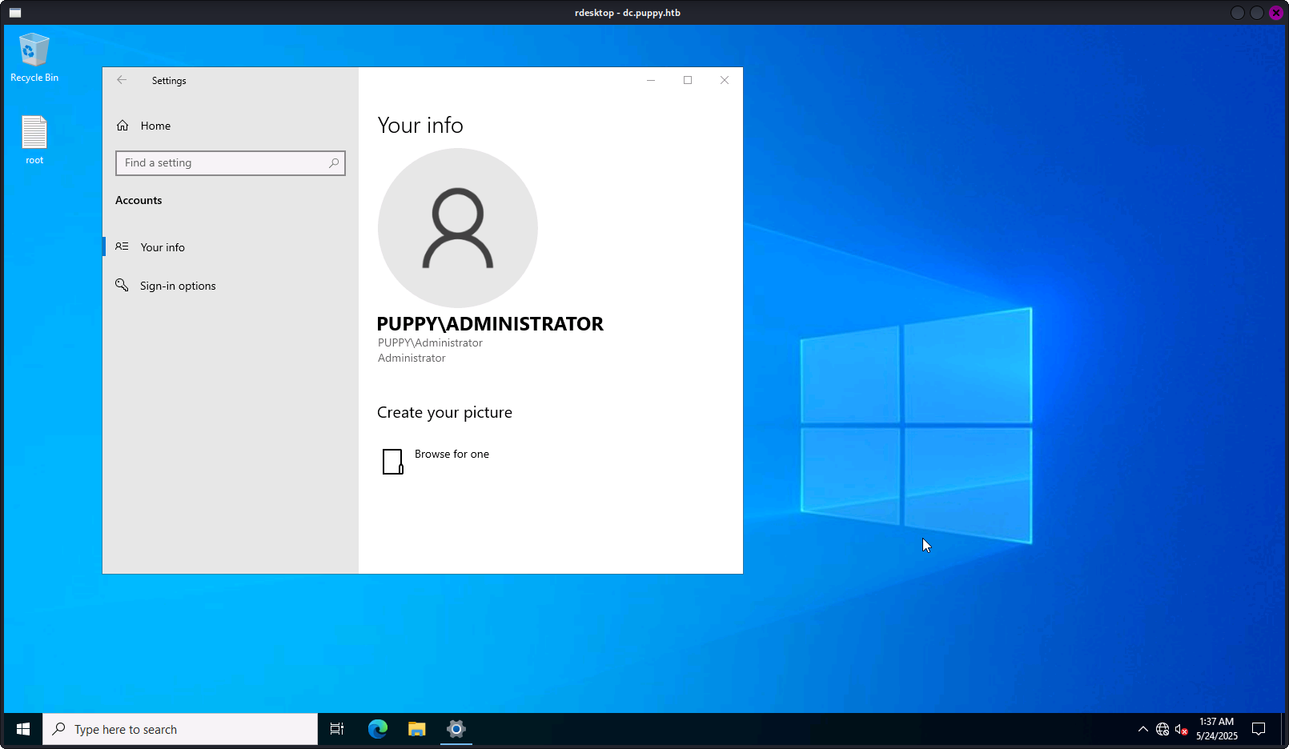Open Sign-in options page

[x=178, y=286]
